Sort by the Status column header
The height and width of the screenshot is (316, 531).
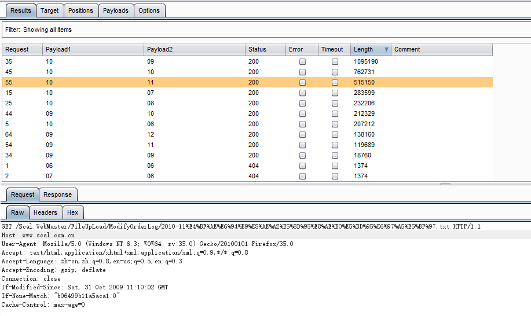(265, 49)
